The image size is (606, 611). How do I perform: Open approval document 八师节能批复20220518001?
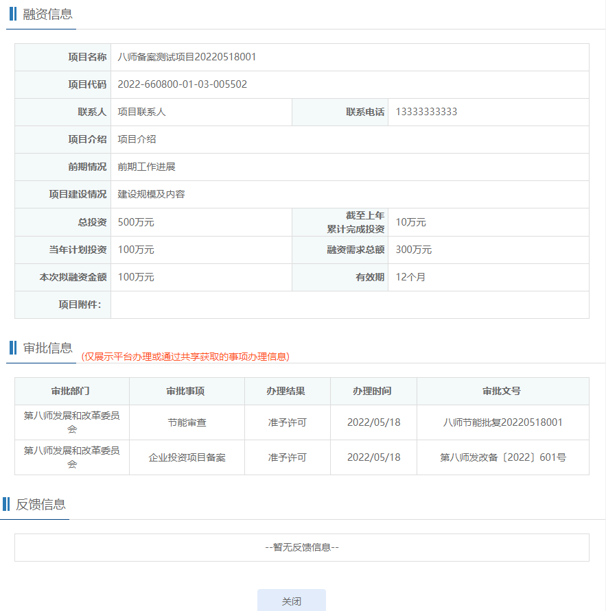point(502,422)
